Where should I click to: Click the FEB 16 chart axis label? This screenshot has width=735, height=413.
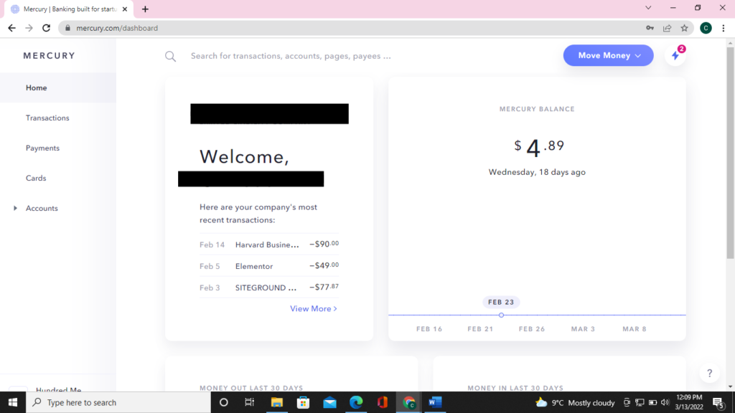tap(429, 329)
